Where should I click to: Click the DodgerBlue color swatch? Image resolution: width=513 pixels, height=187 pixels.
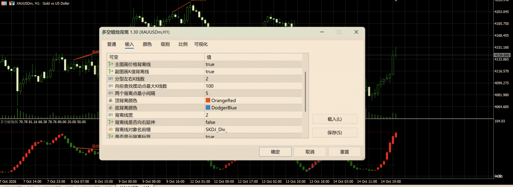208,108
